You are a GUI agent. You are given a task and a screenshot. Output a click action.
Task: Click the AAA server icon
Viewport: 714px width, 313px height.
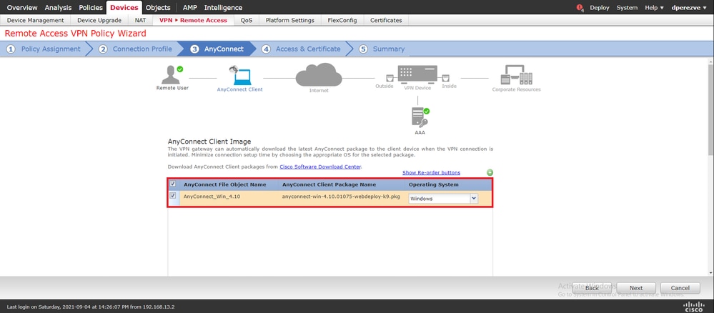point(420,117)
